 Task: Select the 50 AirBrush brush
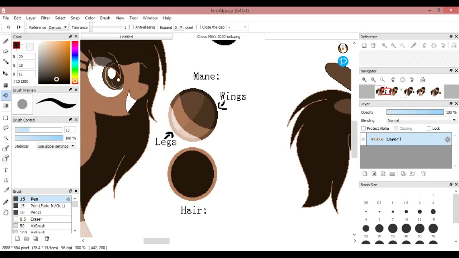[x=42, y=226]
